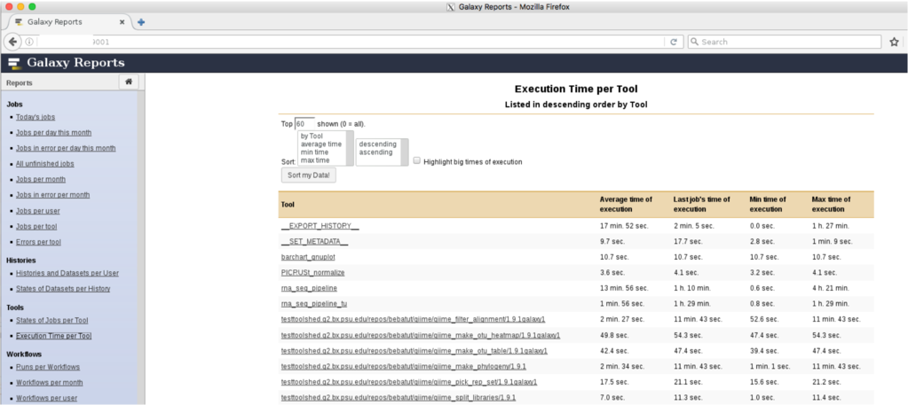Choose 'descending' sort order
The height and width of the screenshot is (405, 908).
[x=377, y=144]
